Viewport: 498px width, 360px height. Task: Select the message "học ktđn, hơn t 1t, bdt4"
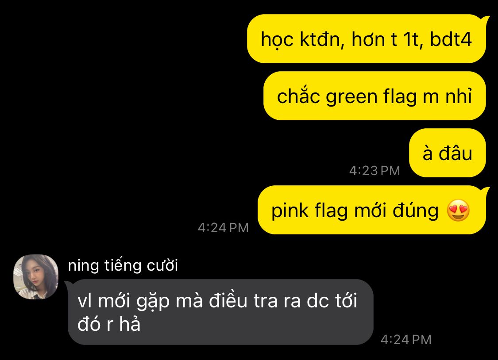367,38
